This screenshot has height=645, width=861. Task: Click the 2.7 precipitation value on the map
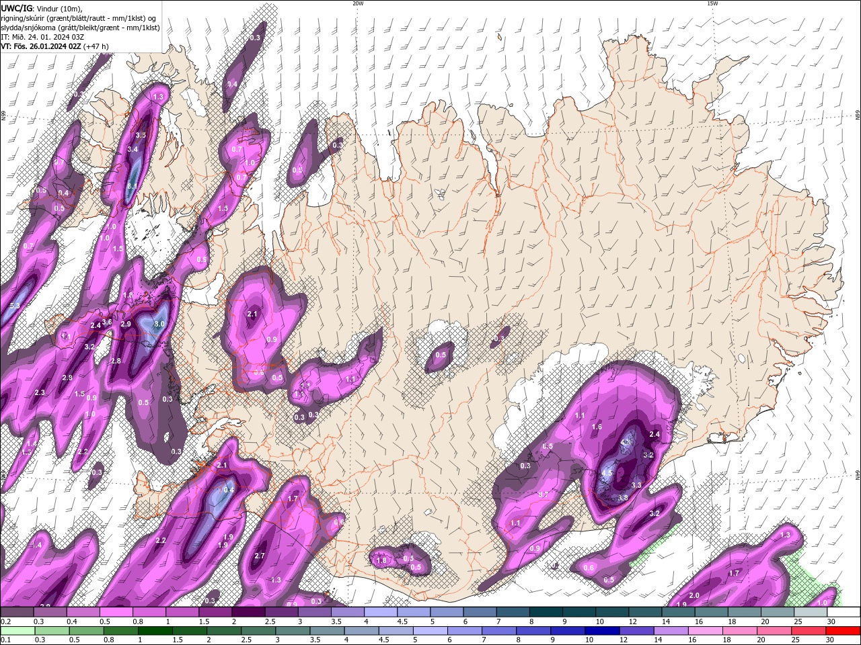260,556
